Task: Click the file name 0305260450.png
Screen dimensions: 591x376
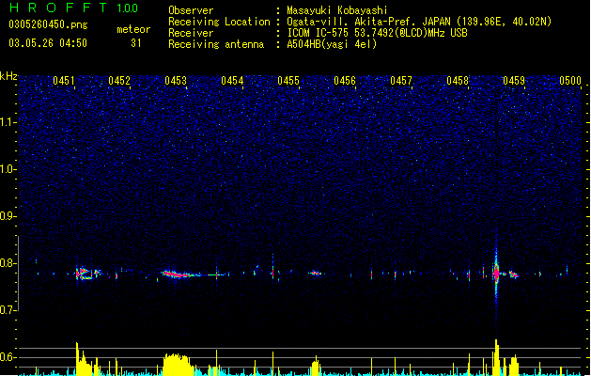Action: pos(48,24)
